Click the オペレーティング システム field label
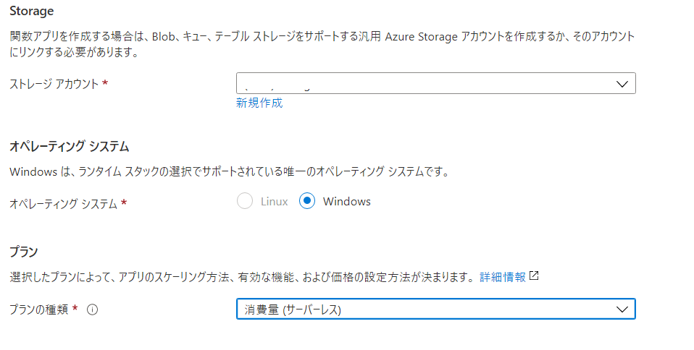The width and height of the screenshot is (694, 350). 64,204
